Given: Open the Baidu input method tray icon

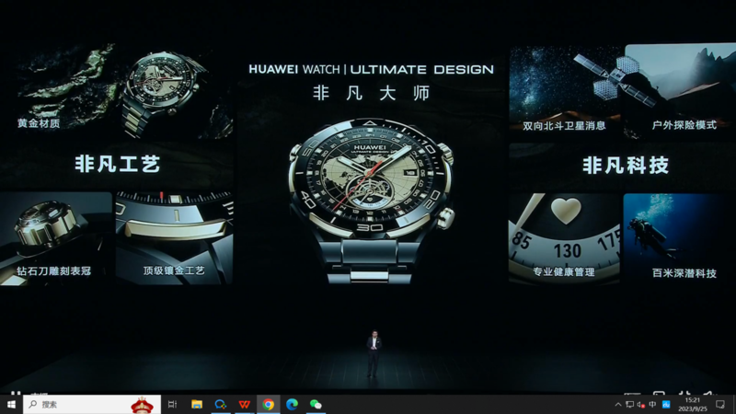Looking at the screenshot, I should coord(666,404).
